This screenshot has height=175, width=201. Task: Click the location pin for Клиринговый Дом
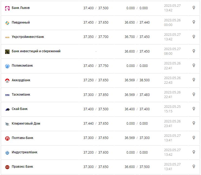click(x=194, y=123)
